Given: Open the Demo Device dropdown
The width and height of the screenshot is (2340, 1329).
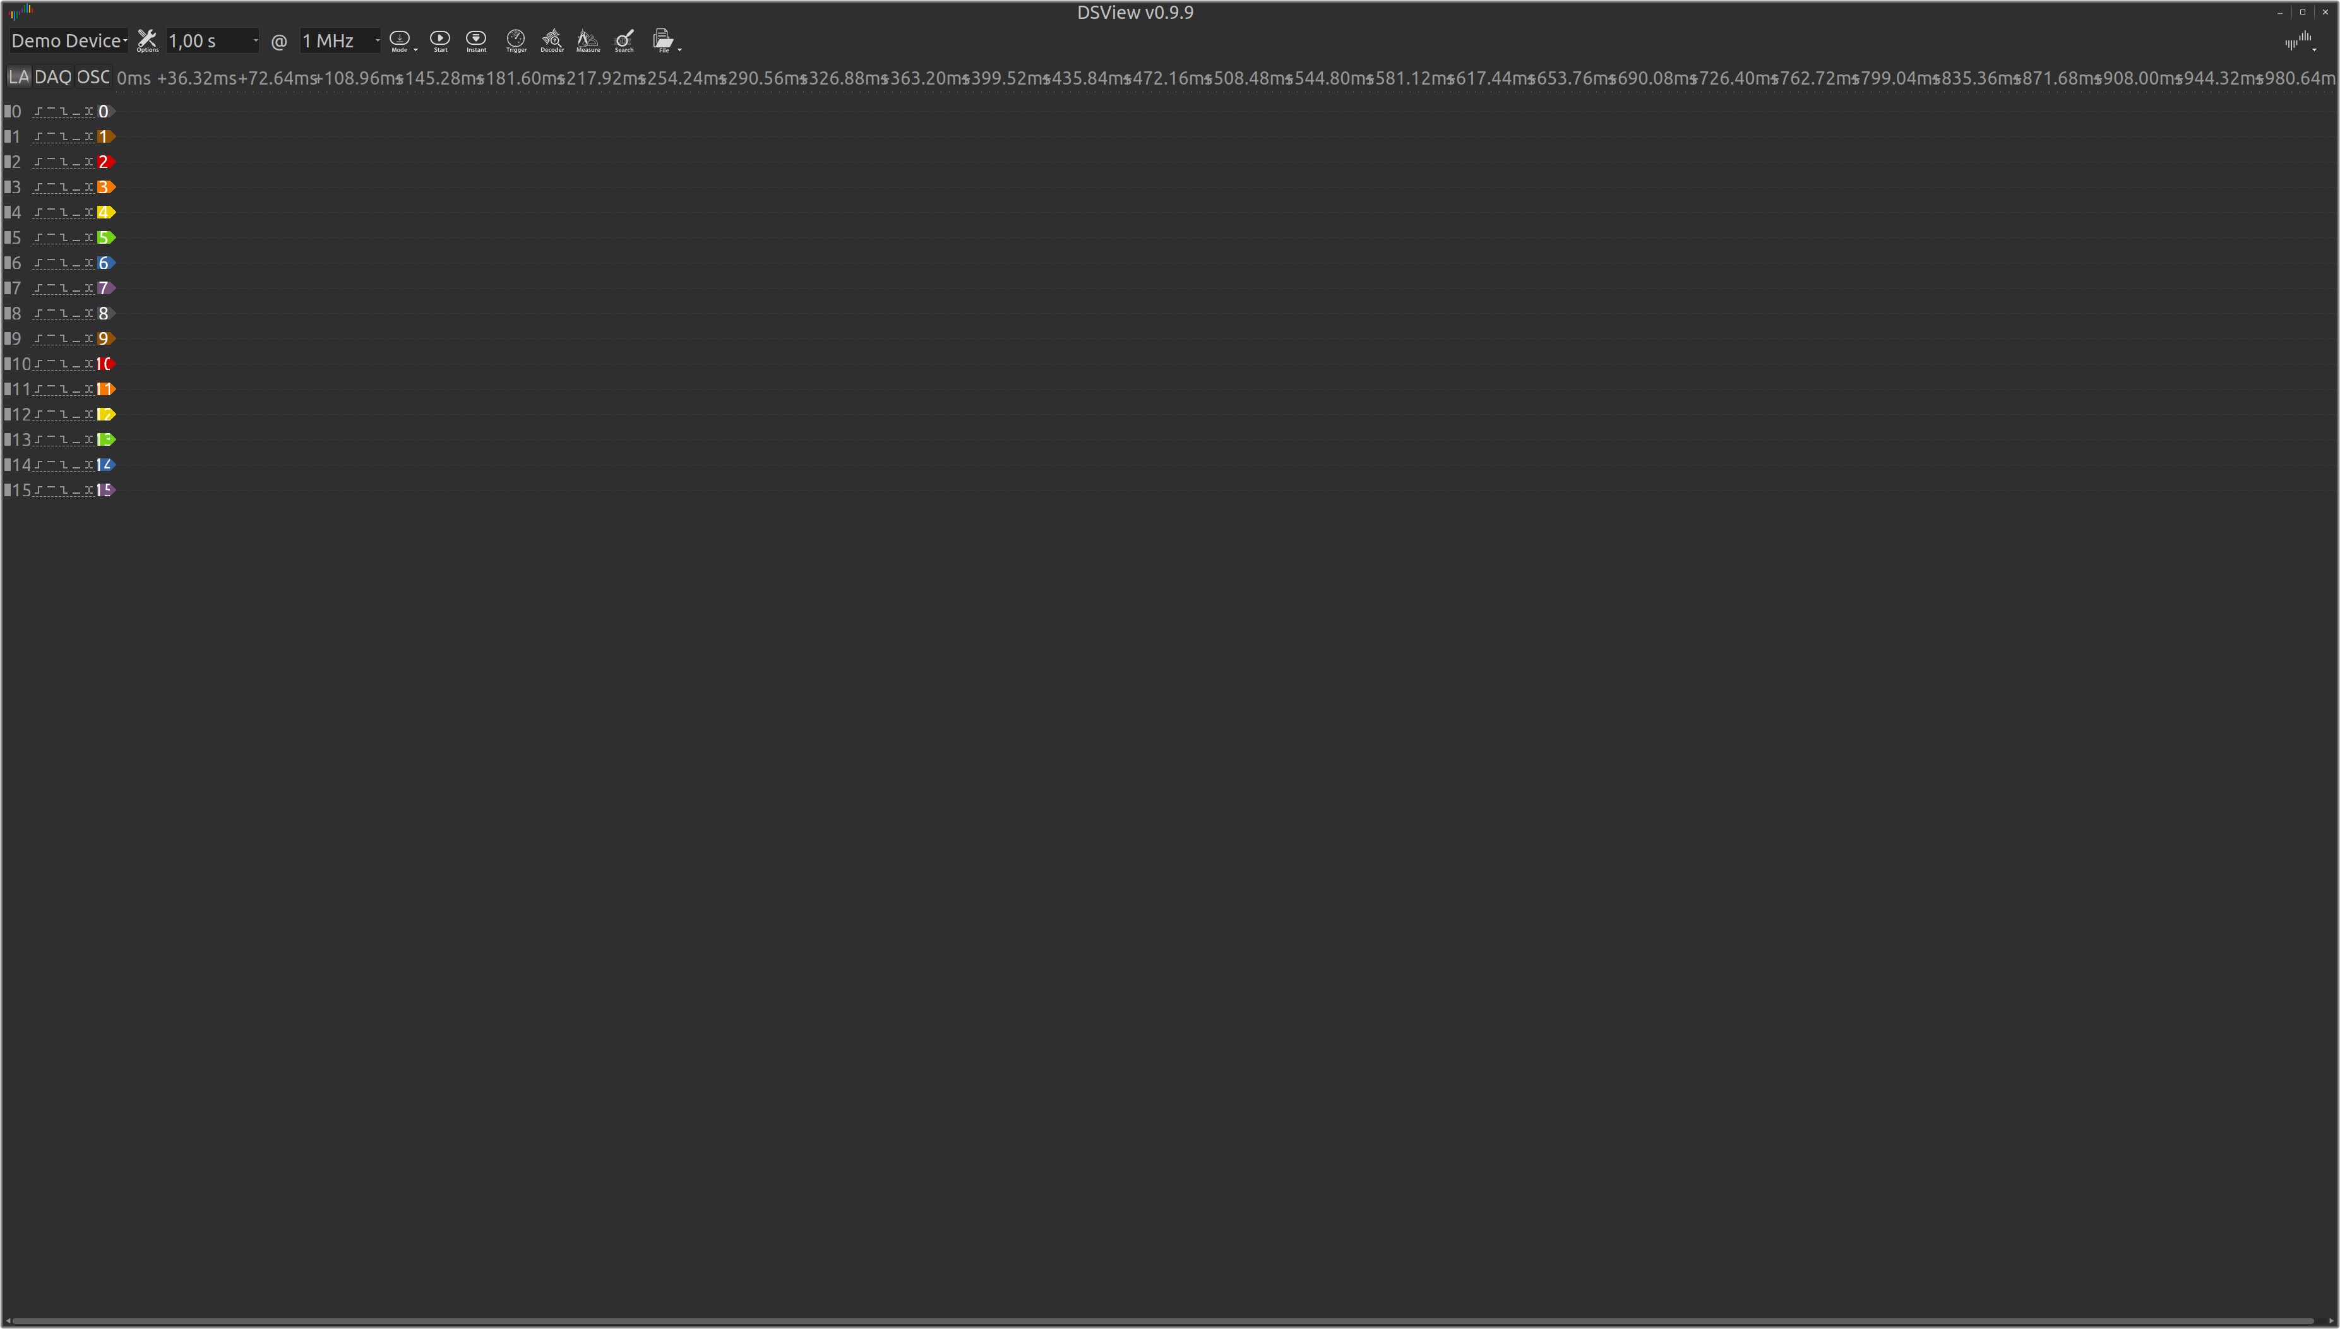Looking at the screenshot, I should pyautogui.click(x=68, y=40).
